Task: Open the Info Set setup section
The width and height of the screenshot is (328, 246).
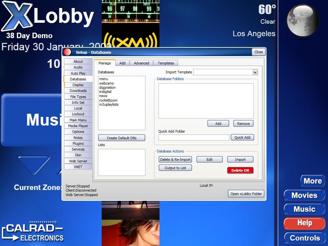Action: tap(78, 102)
